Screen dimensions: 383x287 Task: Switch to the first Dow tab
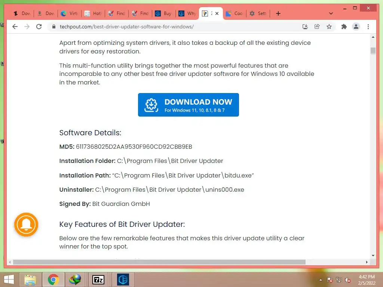coord(22,13)
